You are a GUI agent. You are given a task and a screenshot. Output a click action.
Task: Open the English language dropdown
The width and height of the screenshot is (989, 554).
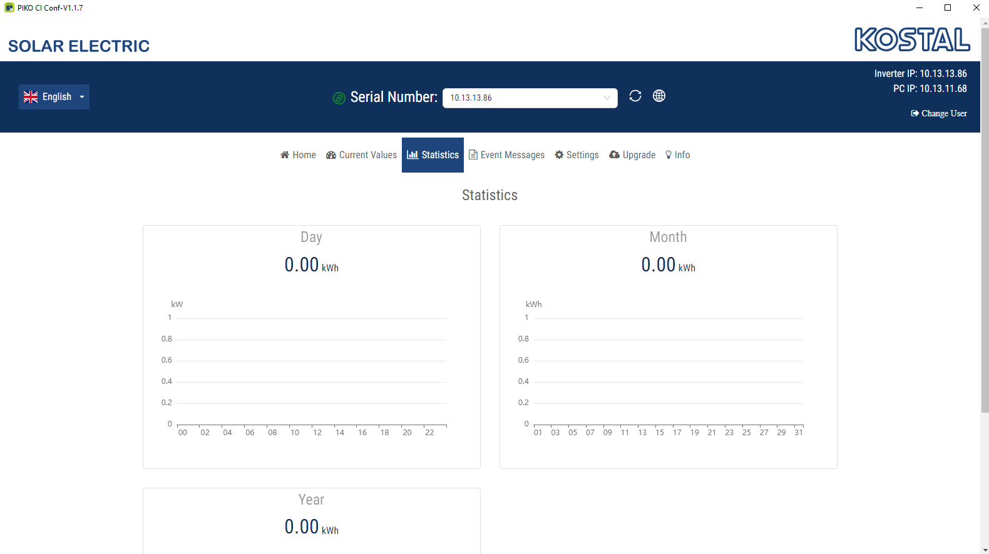(54, 97)
